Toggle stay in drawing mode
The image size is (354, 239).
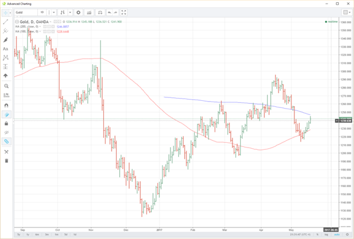[x=6, y=114]
